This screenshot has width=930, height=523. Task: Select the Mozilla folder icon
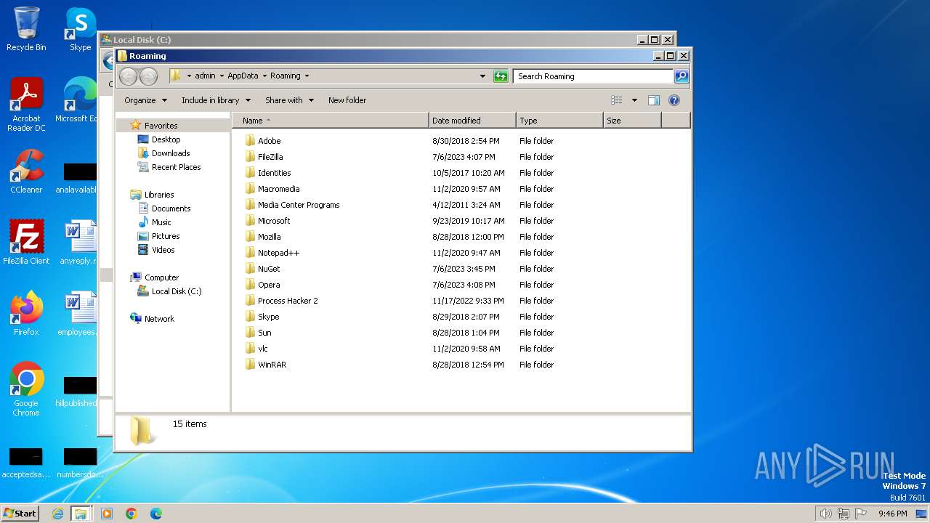250,236
